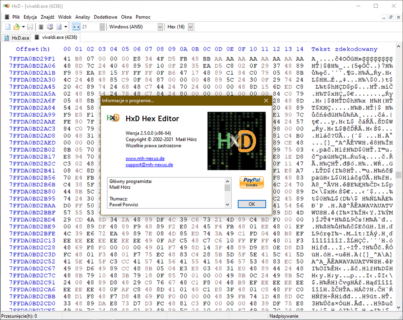The height and width of the screenshot is (320, 403).
Task: Click the HxD matrix logo image
Action: (x=237, y=141)
